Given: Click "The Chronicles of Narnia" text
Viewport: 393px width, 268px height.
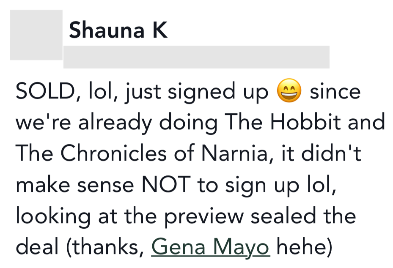Looking at the screenshot, I should [x=142, y=153].
